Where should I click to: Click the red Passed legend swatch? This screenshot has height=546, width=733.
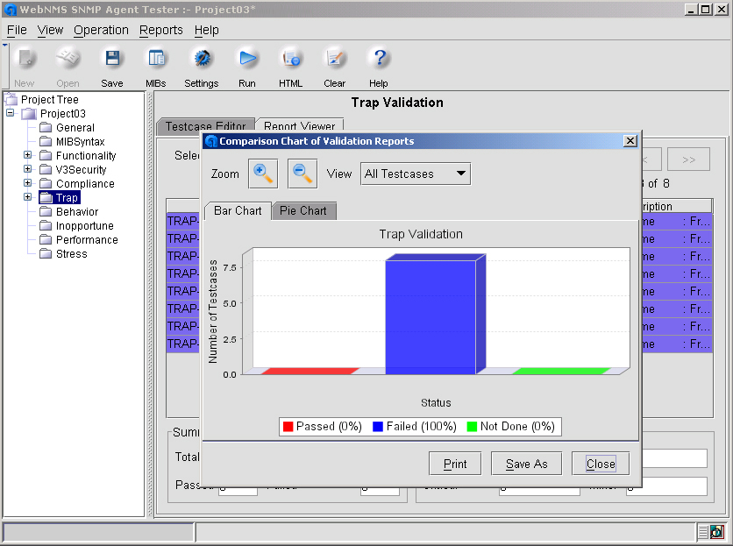(x=288, y=426)
